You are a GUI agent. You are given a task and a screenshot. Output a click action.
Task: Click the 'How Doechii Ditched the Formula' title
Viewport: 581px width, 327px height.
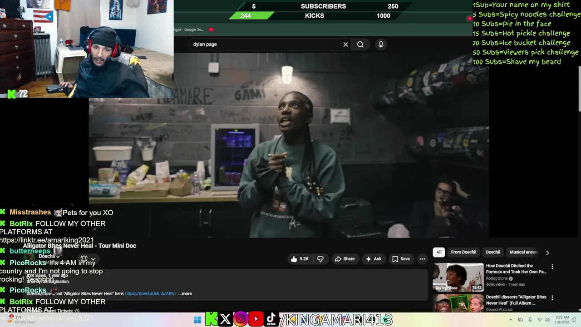coord(516,268)
